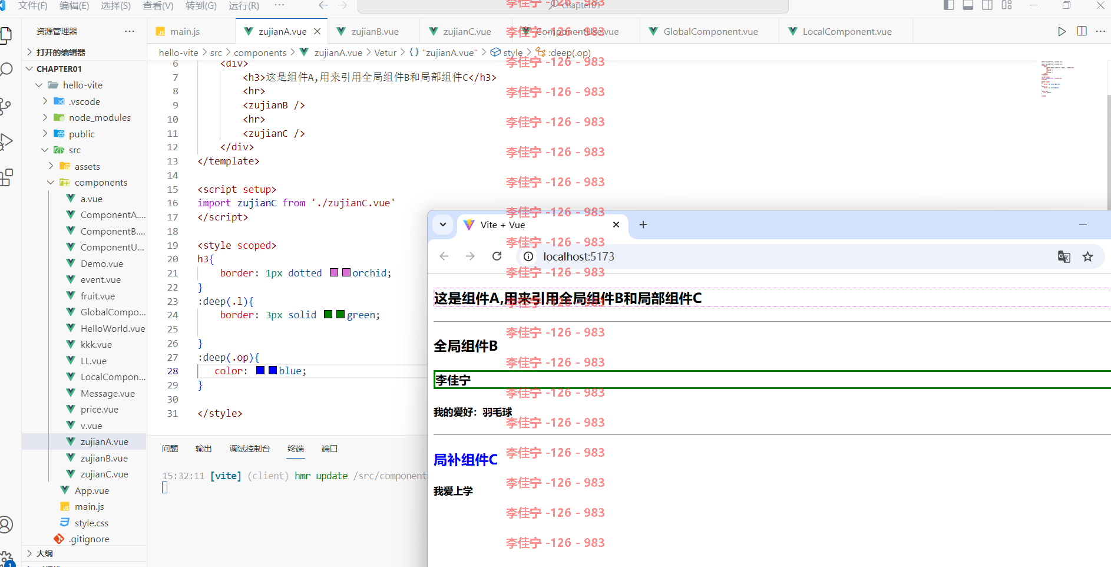Click browser Forward arrow button

coord(470,256)
